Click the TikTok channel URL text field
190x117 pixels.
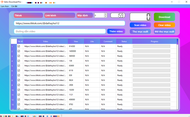click(69, 23)
